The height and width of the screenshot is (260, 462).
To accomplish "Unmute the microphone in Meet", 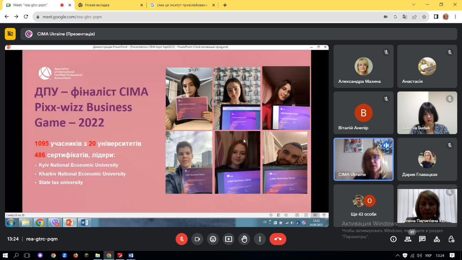I will coord(181,239).
